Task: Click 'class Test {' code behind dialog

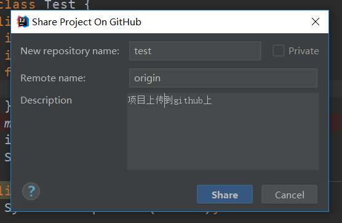Action: tap(45, 4)
